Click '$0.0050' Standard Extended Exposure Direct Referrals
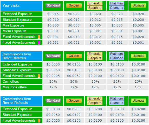The height and width of the screenshot is (125, 149). click(x=53, y=64)
